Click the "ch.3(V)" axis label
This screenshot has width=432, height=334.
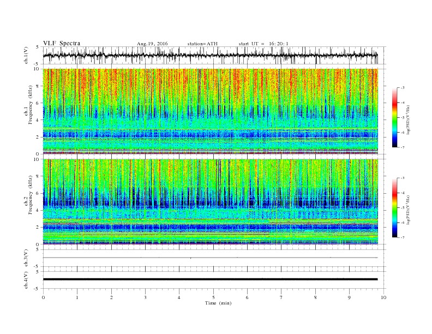(26, 258)
